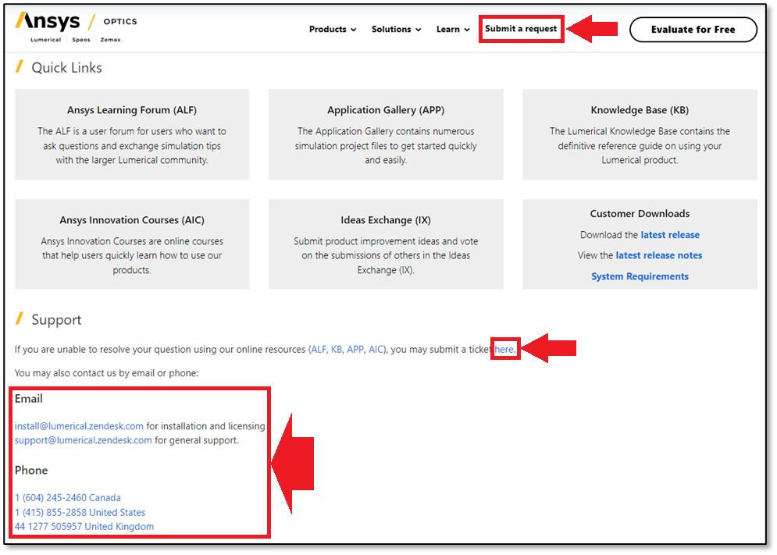The image size is (777, 555).
Task: Click the Canada phone number link
Action: [x=68, y=498]
